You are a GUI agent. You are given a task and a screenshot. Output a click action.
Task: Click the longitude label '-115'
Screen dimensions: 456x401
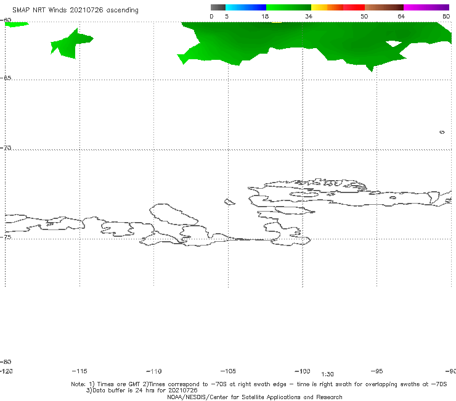79,371
